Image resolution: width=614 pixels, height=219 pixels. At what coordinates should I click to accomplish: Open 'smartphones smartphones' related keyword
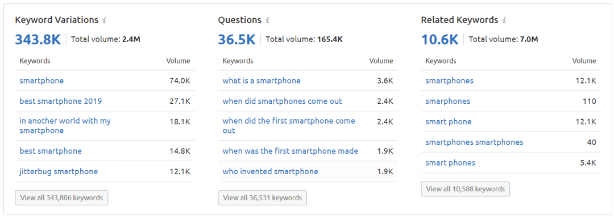click(474, 142)
